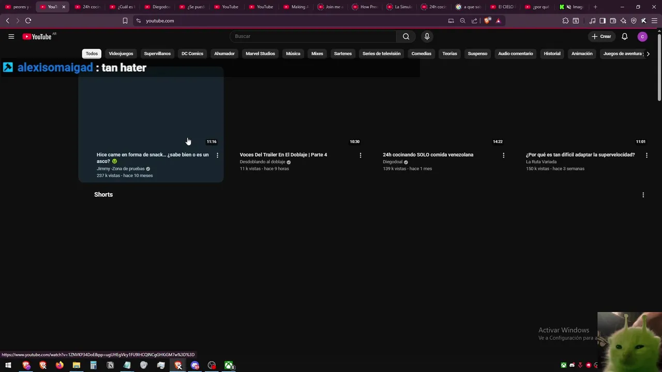Select the Suspenso filter chip
The image size is (662, 372).
[477, 54]
